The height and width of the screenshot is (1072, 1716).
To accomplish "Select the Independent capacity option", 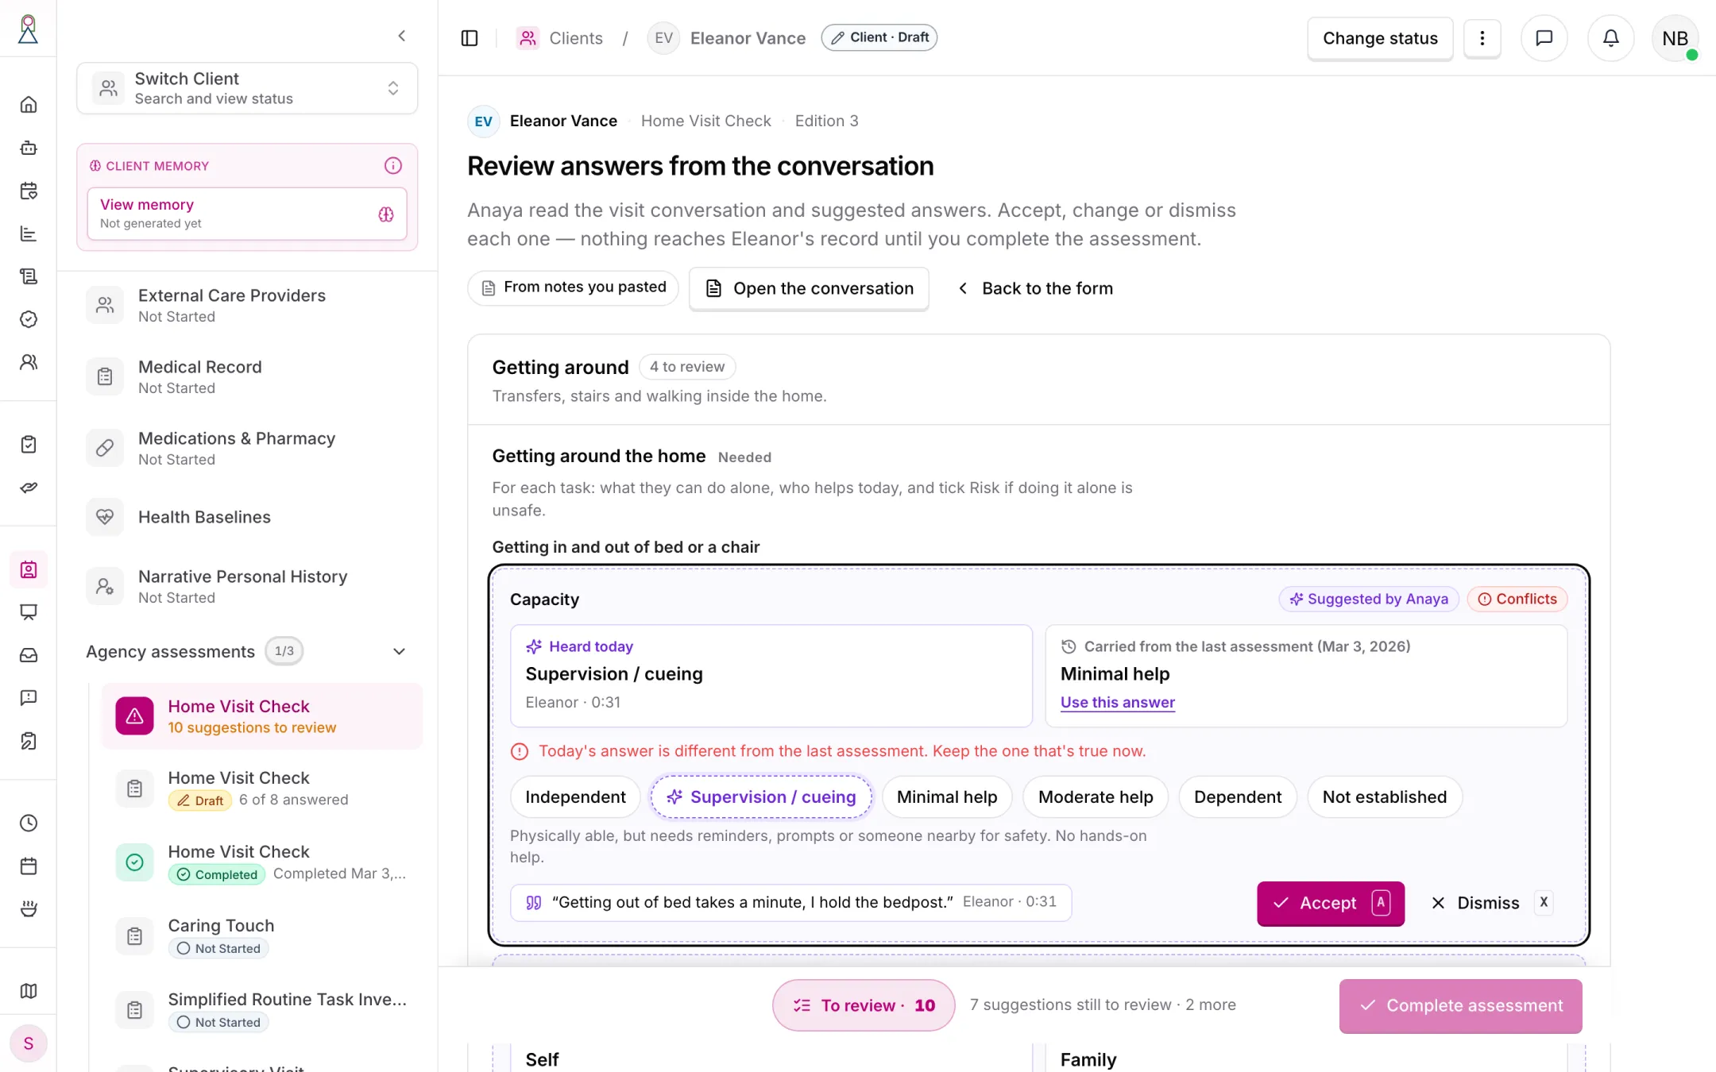I will point(575,796).
